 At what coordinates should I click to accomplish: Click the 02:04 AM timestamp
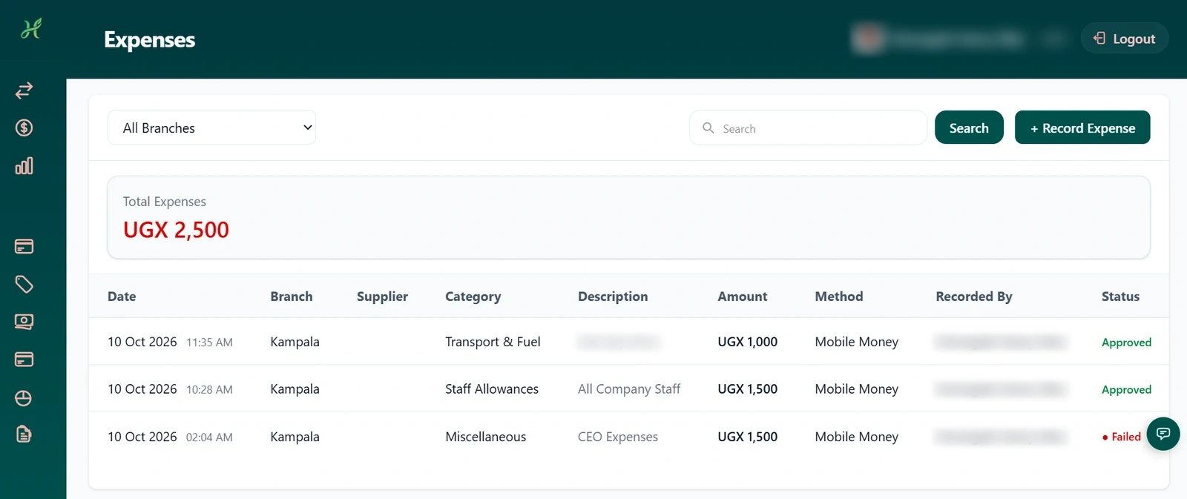(209, 437)
